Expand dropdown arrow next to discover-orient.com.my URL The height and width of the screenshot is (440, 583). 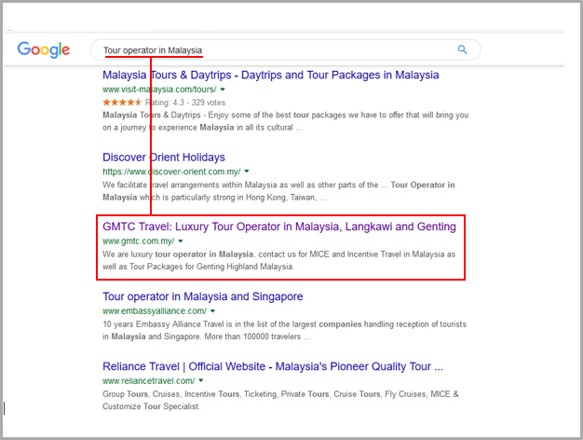(x=247, y=172)
